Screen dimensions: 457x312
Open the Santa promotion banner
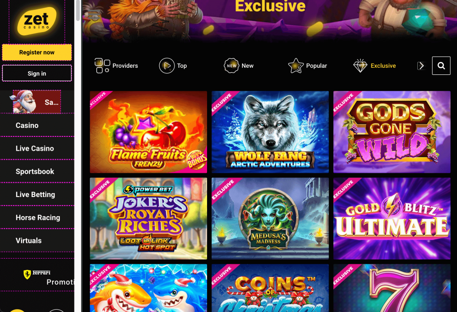(37, 102)
